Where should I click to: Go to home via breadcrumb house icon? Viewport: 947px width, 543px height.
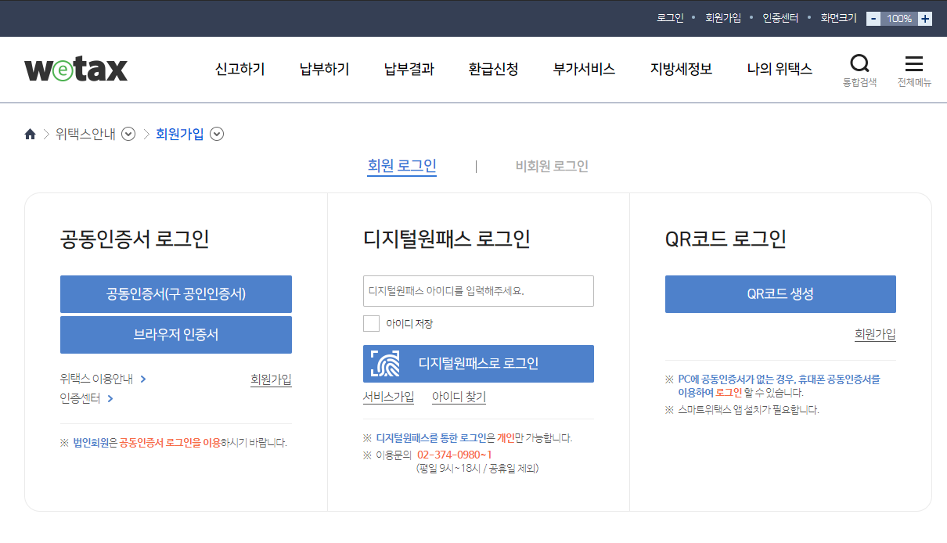[x=31, y=134]
